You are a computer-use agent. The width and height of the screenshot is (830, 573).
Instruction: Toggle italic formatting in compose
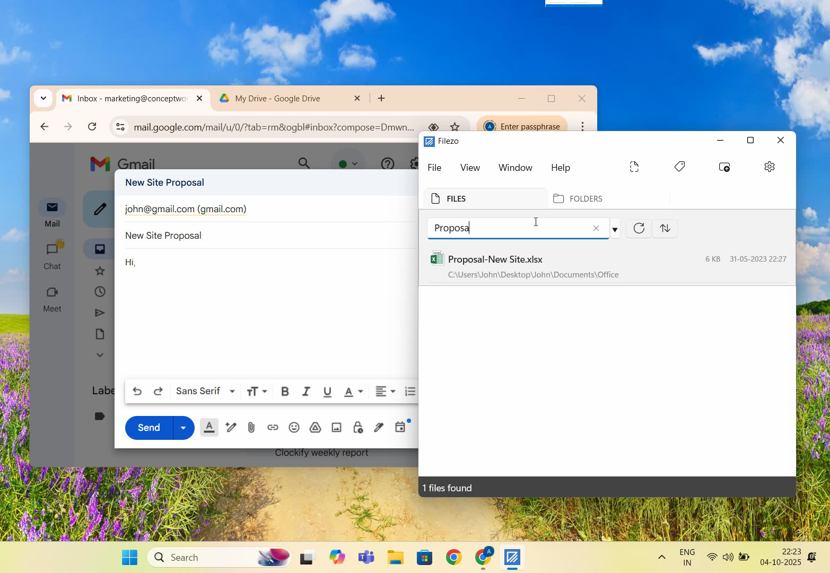pos(306,392)
